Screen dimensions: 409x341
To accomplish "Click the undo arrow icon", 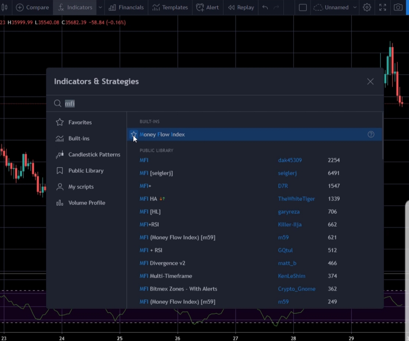I will coord(265,7).
